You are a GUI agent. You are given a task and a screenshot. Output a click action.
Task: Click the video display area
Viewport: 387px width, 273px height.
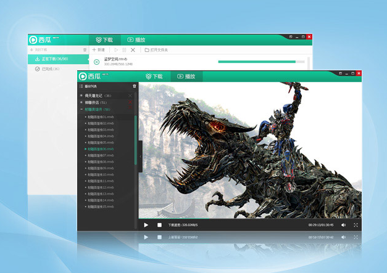(250, 150)
